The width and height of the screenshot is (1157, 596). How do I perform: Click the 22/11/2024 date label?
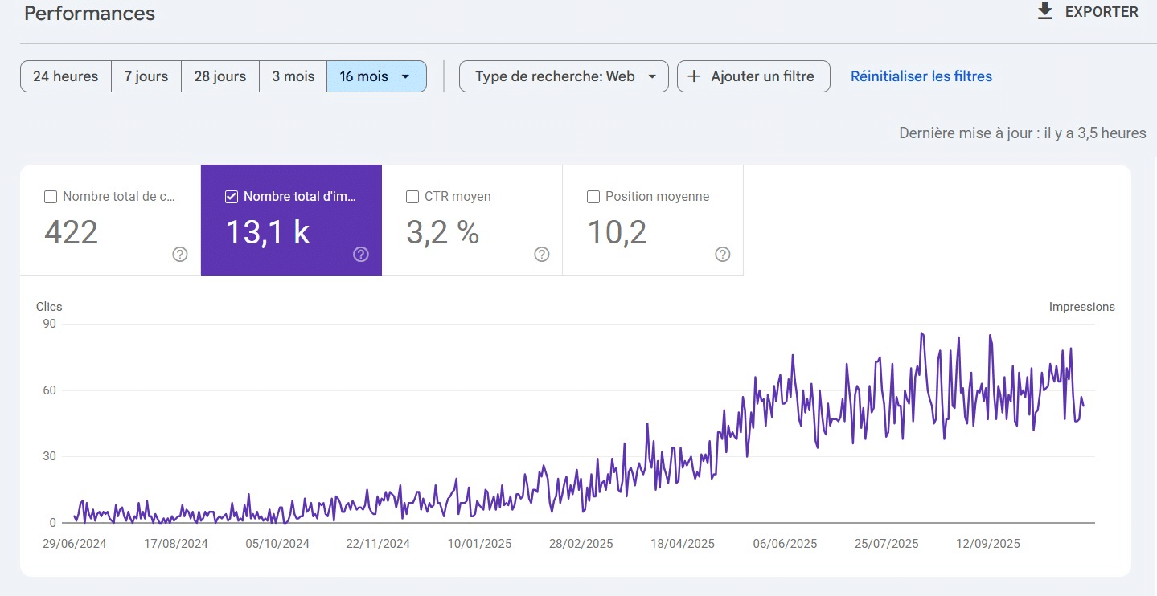[x=378, y=544]
